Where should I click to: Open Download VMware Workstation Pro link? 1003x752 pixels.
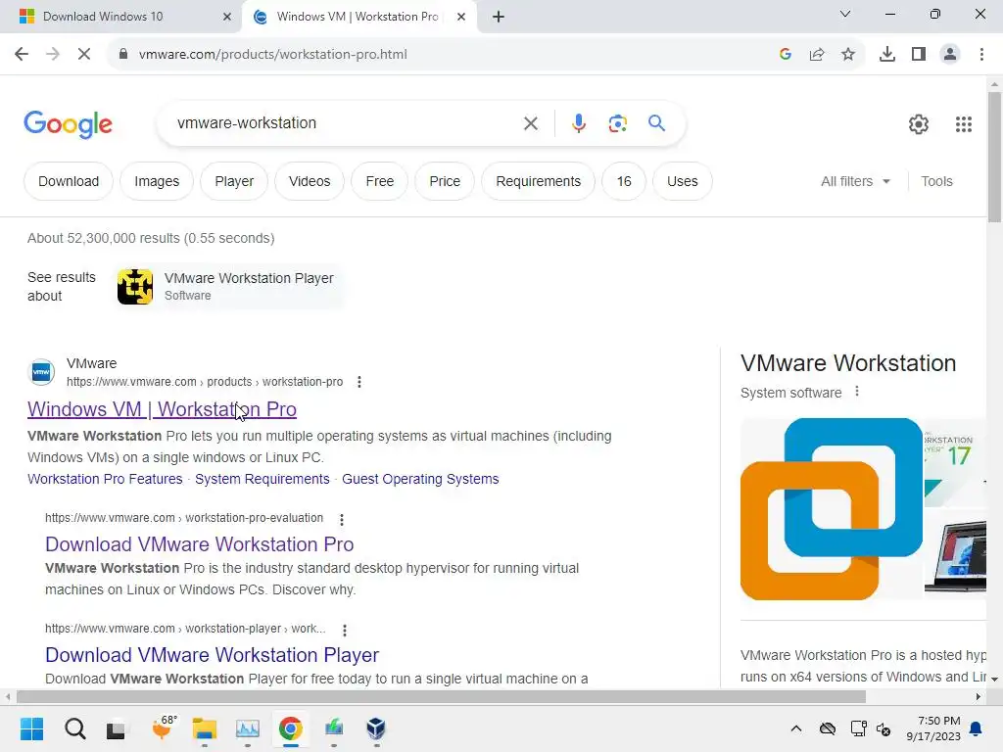[x=200, y=544]
